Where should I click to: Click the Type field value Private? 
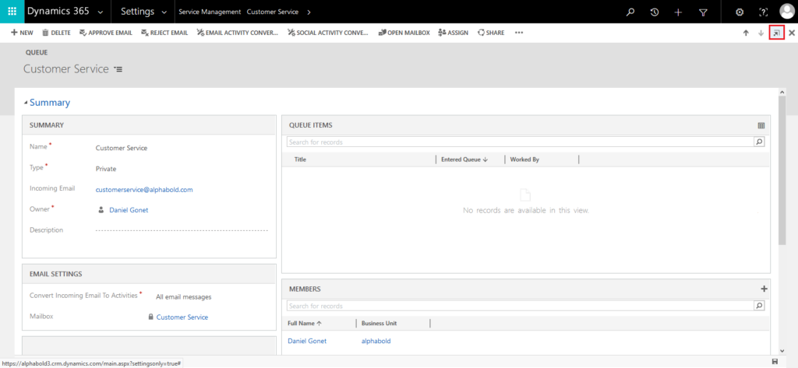[x=106, y=169]
